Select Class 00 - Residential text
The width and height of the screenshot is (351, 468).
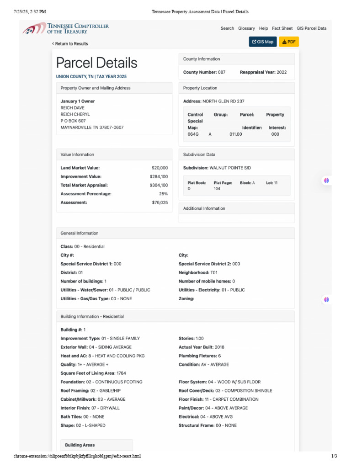tap(83, 246)
